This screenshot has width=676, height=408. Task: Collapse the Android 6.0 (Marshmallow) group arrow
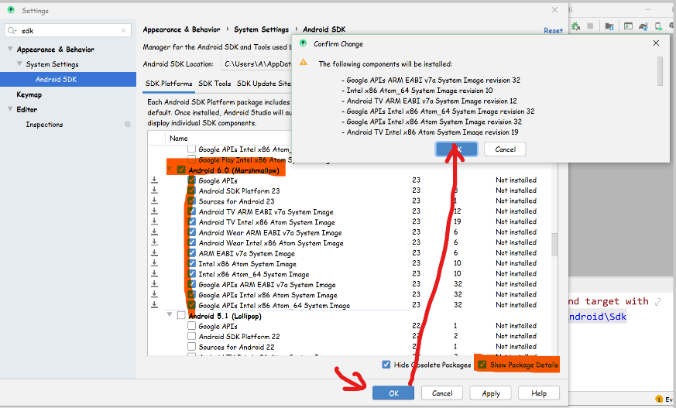pos(170,170)
